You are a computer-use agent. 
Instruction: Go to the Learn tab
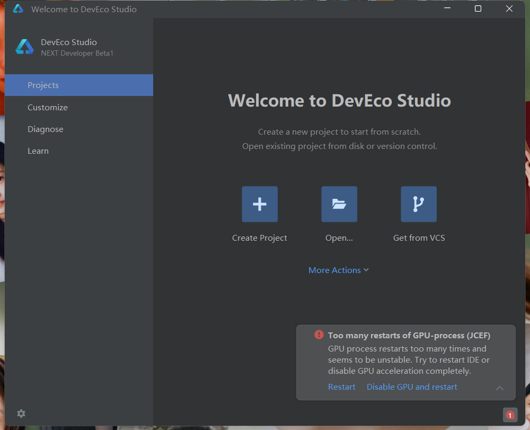[x=79, y=151]
